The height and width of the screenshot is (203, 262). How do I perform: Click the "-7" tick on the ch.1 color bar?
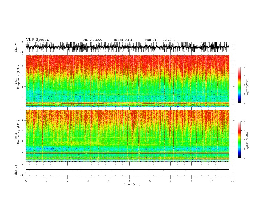click(x=244, y=103)
